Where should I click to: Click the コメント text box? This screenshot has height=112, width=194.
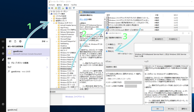coord(162,48)
